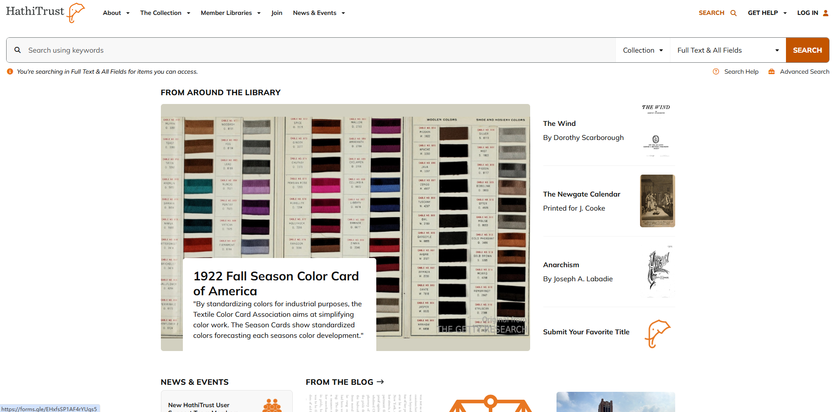
Task: Open the Join page
Action: (277, 13)
